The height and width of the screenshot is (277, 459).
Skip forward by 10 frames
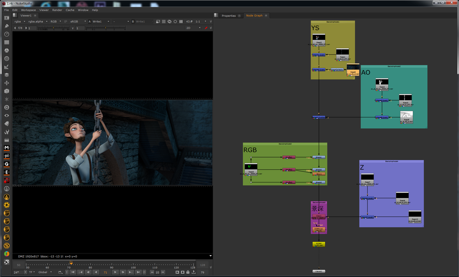(163, 272)
